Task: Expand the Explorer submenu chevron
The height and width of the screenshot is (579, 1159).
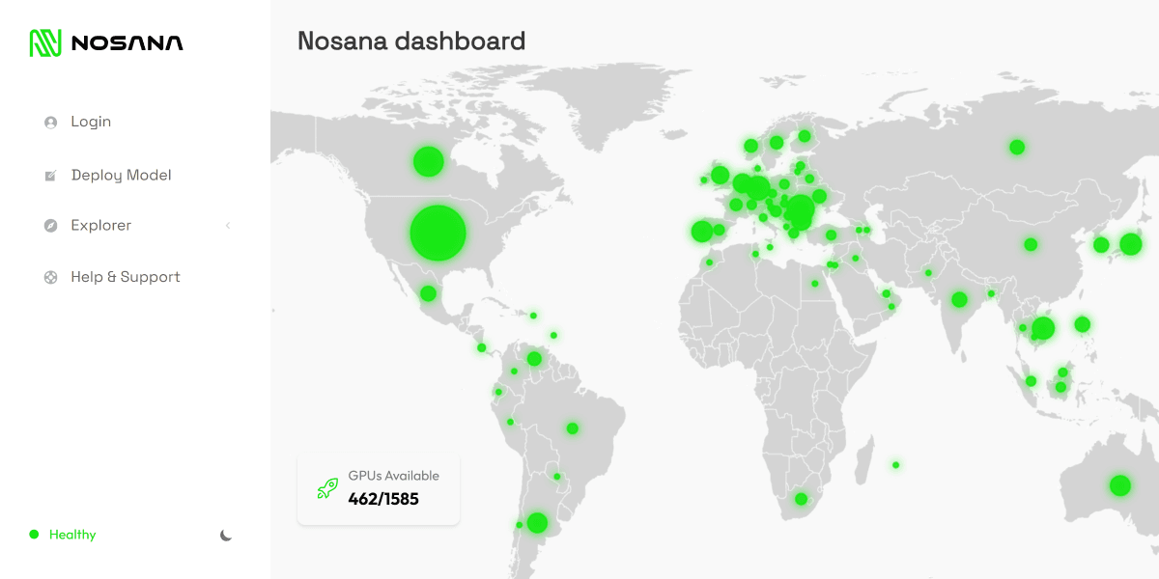Action: click(x=228, y=226)
